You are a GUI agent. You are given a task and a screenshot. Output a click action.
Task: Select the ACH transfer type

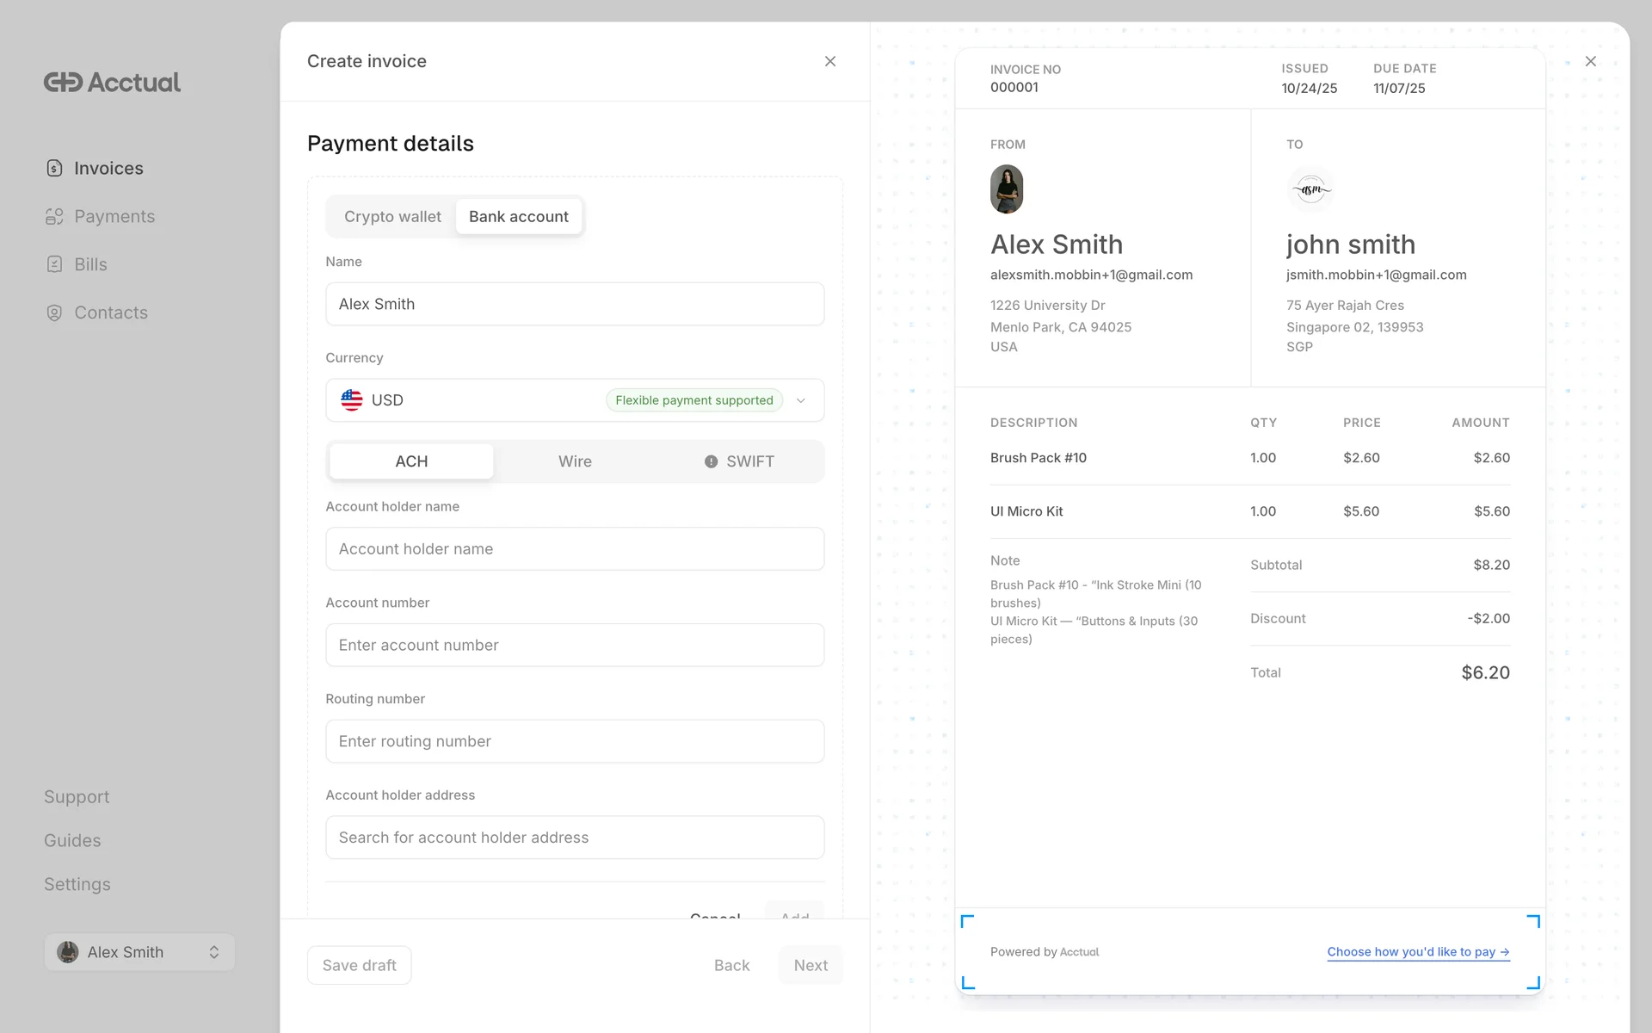[411, 461]
